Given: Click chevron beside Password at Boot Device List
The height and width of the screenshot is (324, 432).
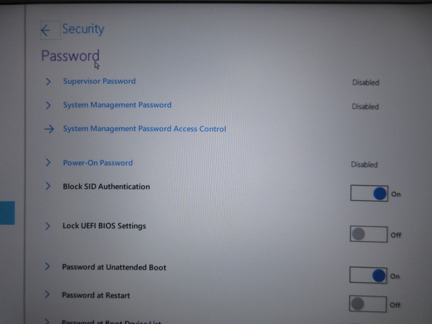Looking at the screenshot, I should pyautogui.click(x=47, y=321).
